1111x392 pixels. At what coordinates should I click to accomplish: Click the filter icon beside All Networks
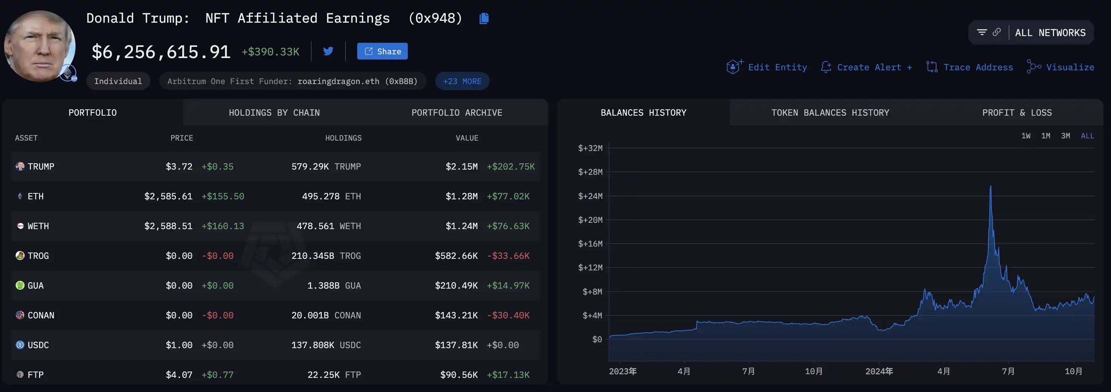pos(982,32)
